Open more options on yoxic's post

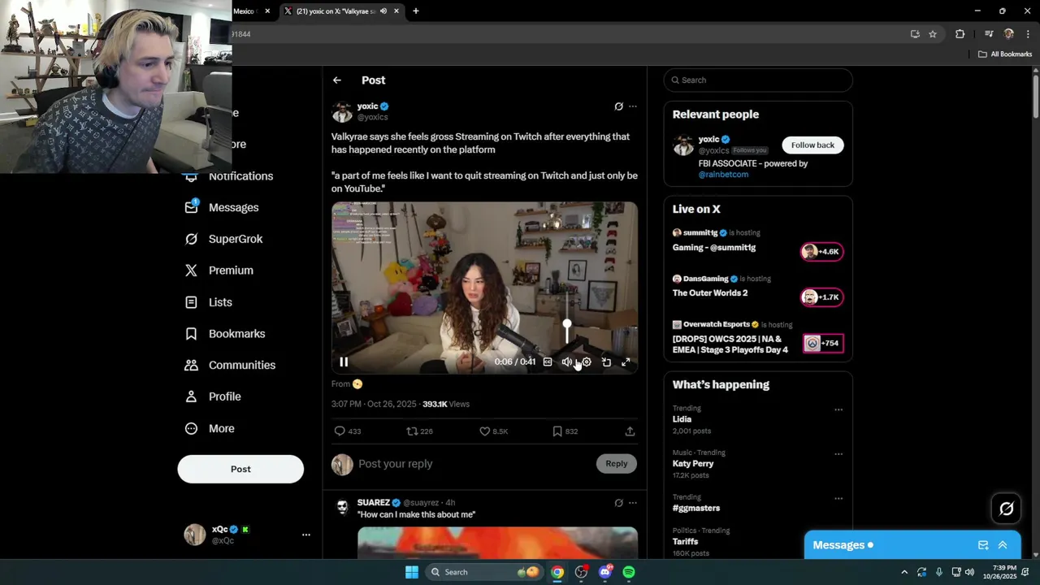[x=633, y=106]
